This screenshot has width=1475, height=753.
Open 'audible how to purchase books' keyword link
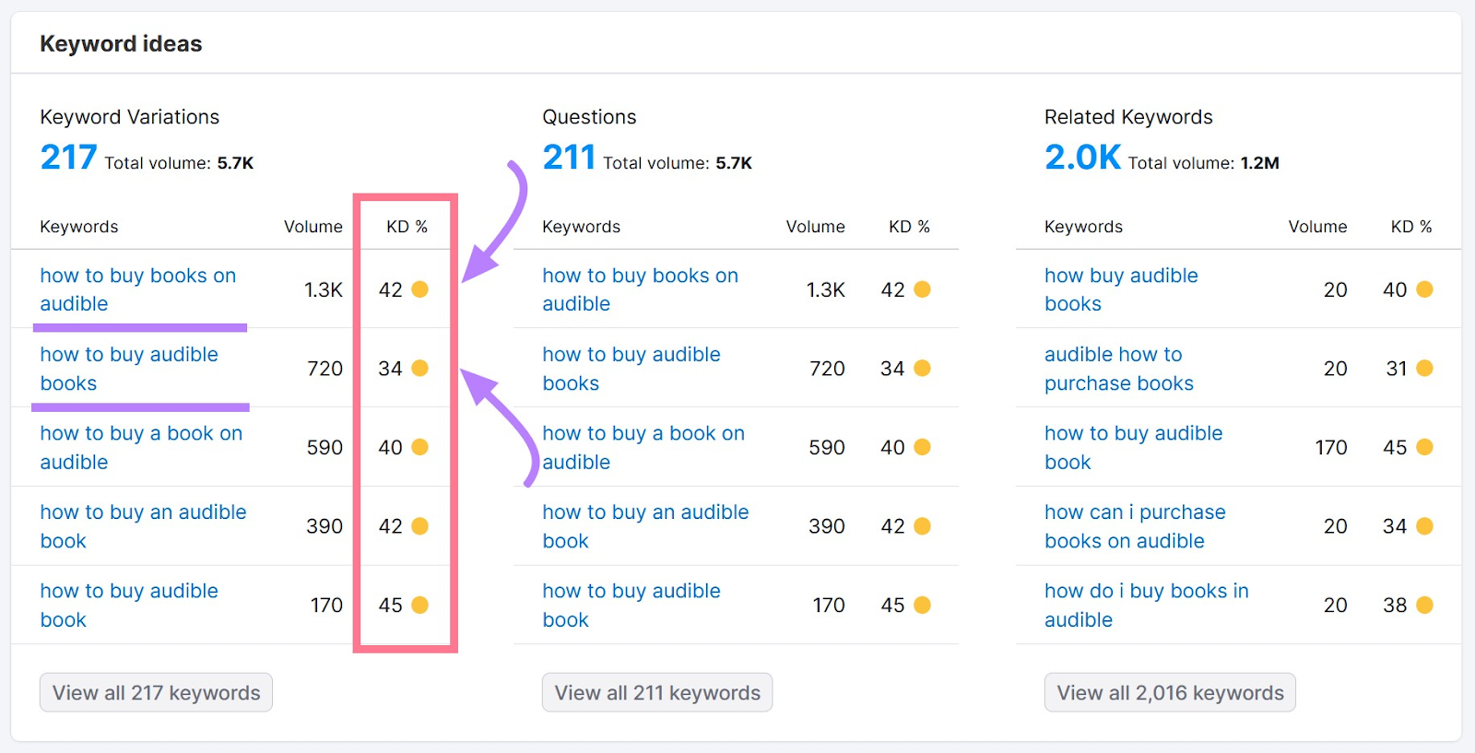1118,369
